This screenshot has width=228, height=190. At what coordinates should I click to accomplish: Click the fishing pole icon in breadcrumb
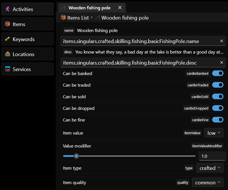[x=97, y=17]
